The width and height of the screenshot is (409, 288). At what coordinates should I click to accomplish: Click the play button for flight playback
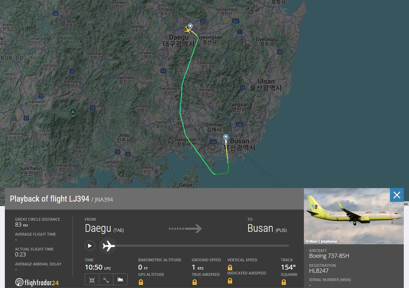pyautogui.click(x=90, y=246)
